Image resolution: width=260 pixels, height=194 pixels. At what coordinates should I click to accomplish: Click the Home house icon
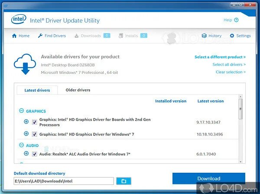coord(14,36)
